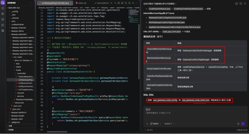The height and width of the screenshot is (134, 249).
Task: Navigate forward with the editor right arrow
Action: click(115, 3)
